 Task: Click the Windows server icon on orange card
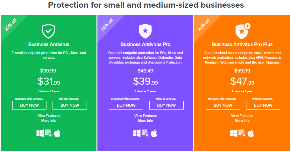[242, 133]
